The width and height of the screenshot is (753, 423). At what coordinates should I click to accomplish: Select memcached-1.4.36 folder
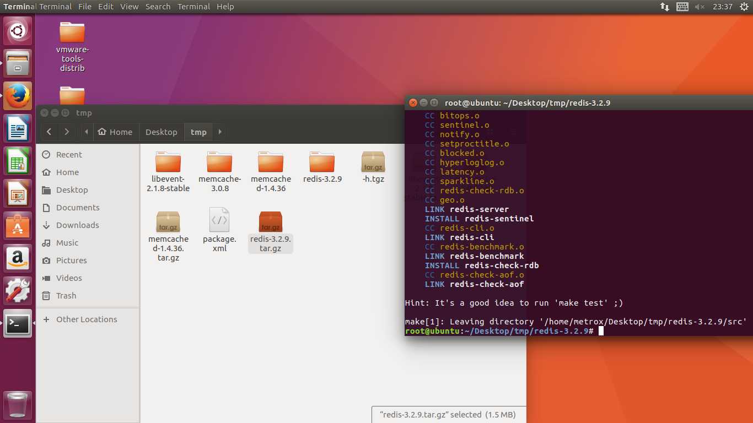coord(271,171)
